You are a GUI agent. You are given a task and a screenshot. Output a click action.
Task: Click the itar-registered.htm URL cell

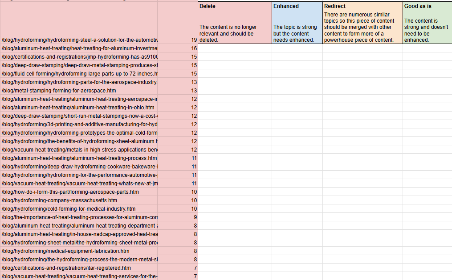pos(79,268)
